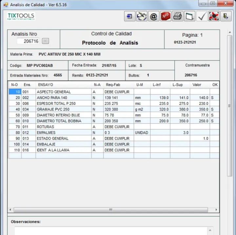Click the small button beside Analisis Nro
The height and width of the screenshot is (235, 236).
pos(46,41)
